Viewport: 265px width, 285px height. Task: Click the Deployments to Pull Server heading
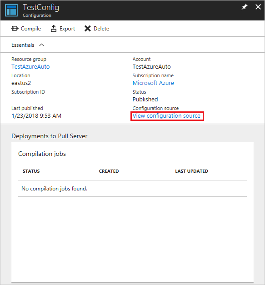click(50, 136)
